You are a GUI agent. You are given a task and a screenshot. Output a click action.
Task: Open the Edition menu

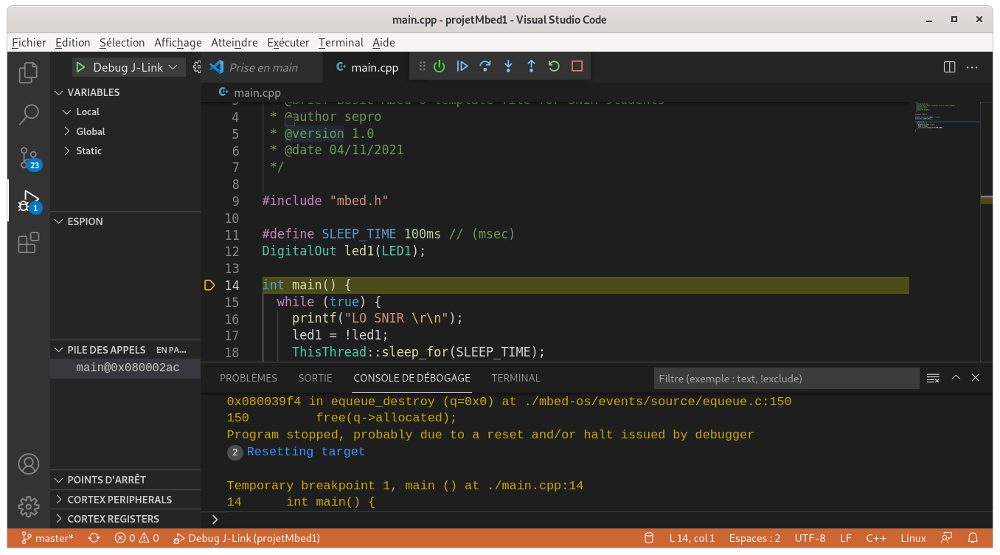pyautogui.click(x=73, y=43)
